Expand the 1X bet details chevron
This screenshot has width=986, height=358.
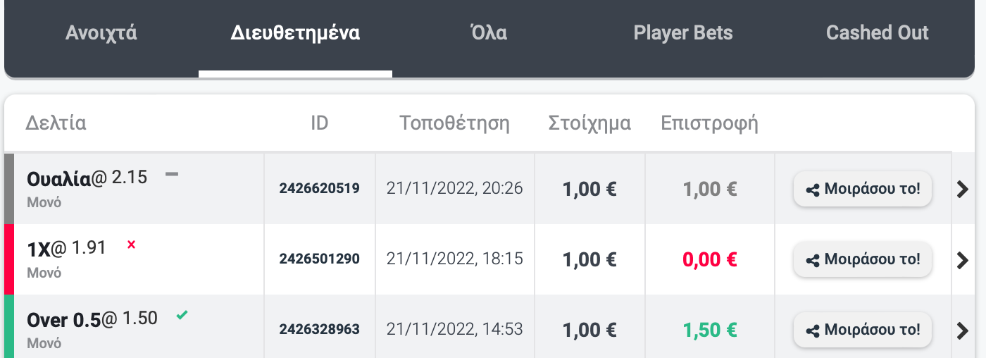point(963,259)
